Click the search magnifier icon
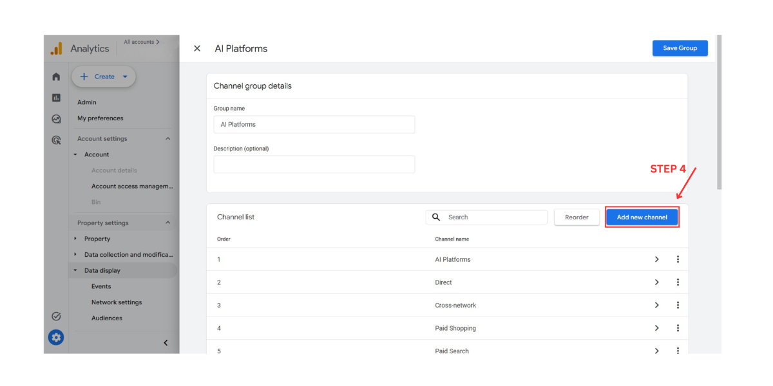The height and width of the screenshot is (386, 773). tap(436, 217)
